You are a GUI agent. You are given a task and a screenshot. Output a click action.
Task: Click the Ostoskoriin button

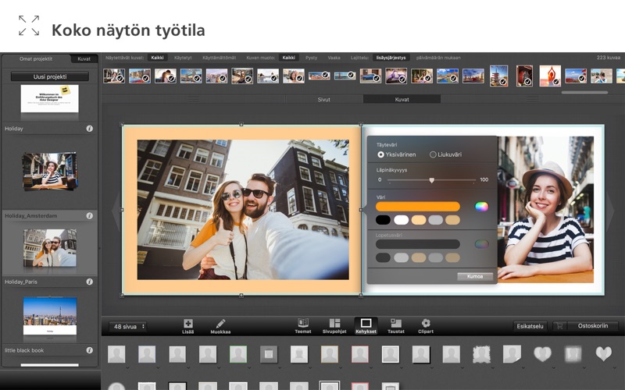point(593,326)
